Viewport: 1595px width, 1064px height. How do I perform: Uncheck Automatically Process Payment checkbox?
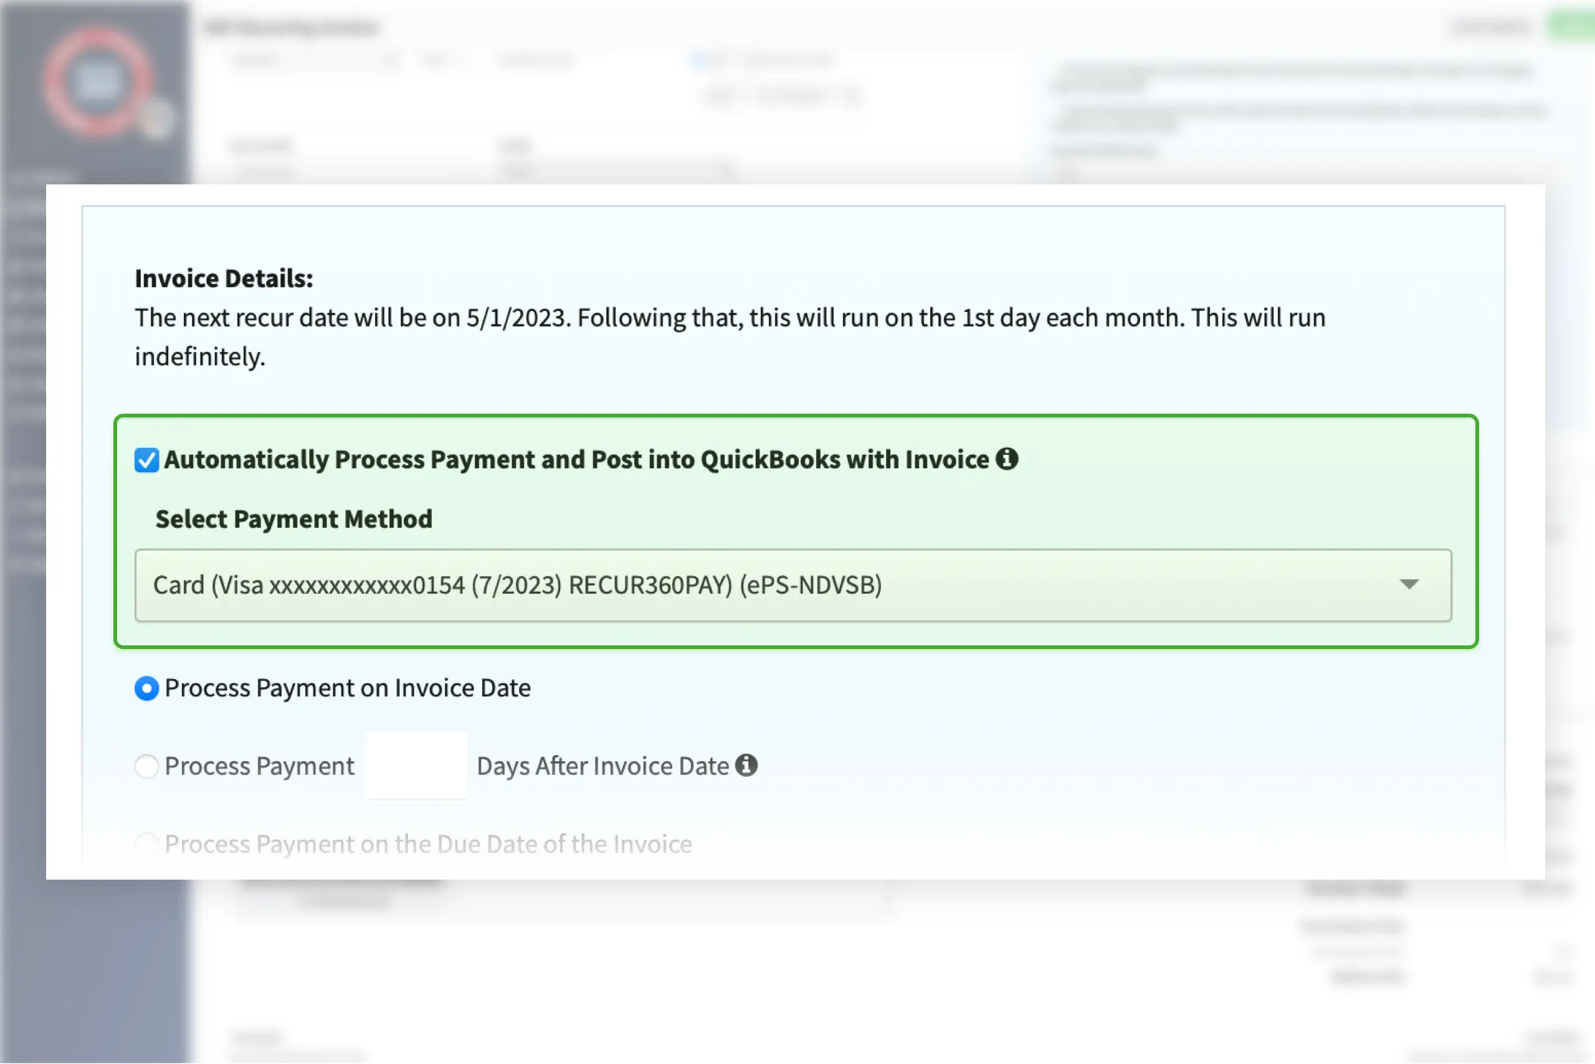pyautogui.click(x=146, y=460)
